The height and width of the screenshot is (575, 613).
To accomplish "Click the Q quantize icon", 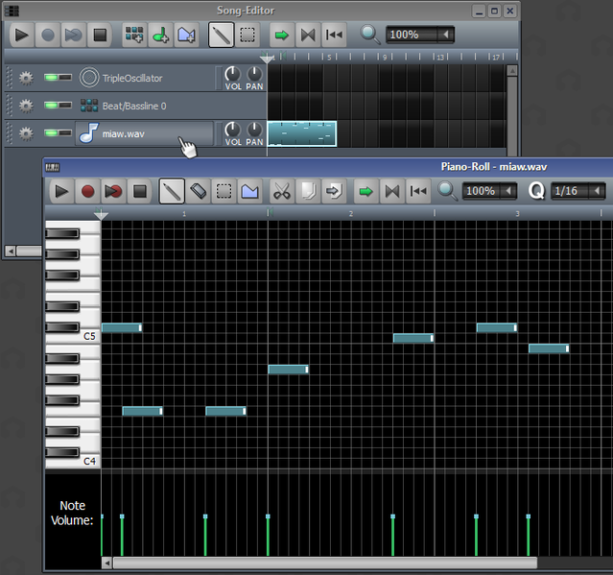I will [x=536, y=191].
